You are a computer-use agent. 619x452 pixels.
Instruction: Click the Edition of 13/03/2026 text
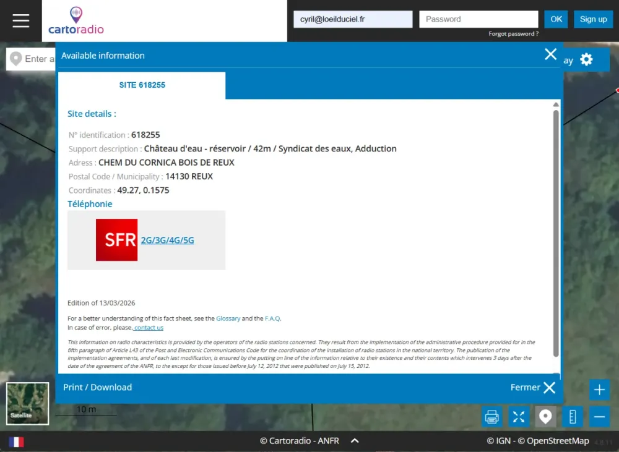click(101, 303)
